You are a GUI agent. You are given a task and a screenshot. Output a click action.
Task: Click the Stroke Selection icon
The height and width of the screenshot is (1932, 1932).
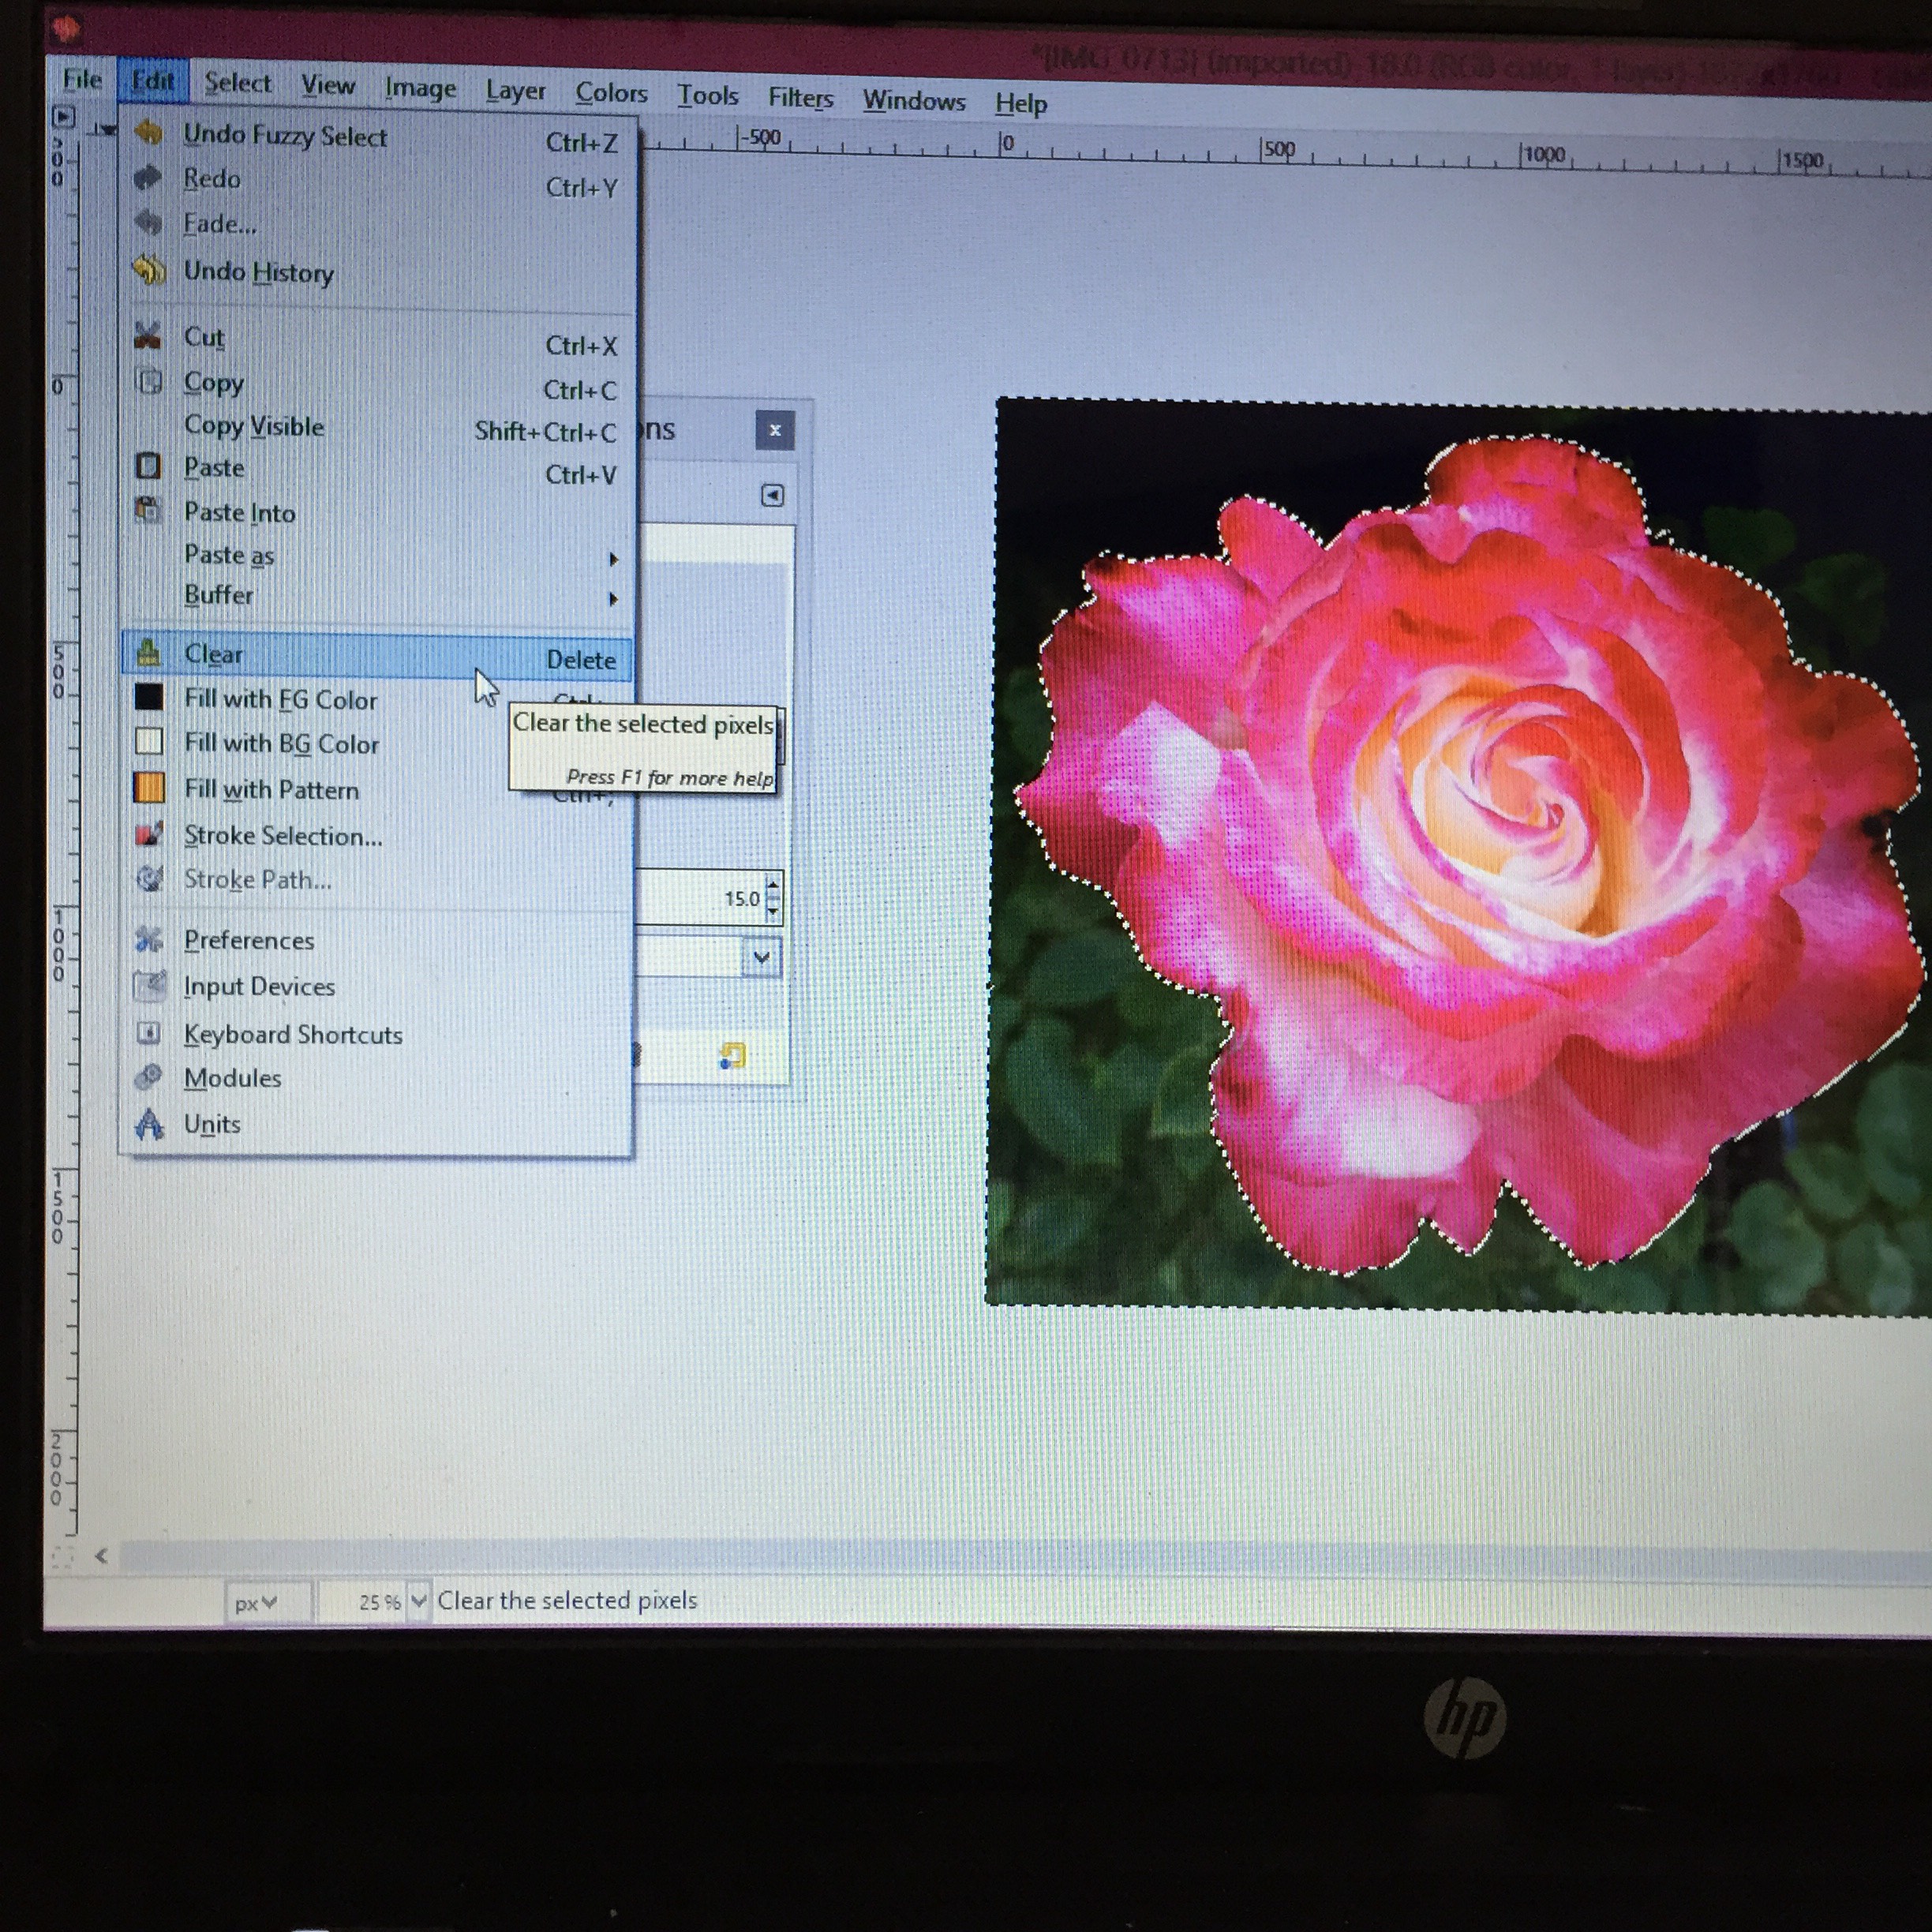click(x=149, y=833)
